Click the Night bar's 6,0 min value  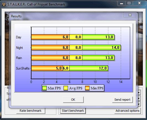coord(65,47)
